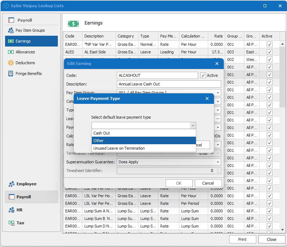This screenshot has width=287, height=247.
Task: Click the Description text field
Action: tap(169, 84)
